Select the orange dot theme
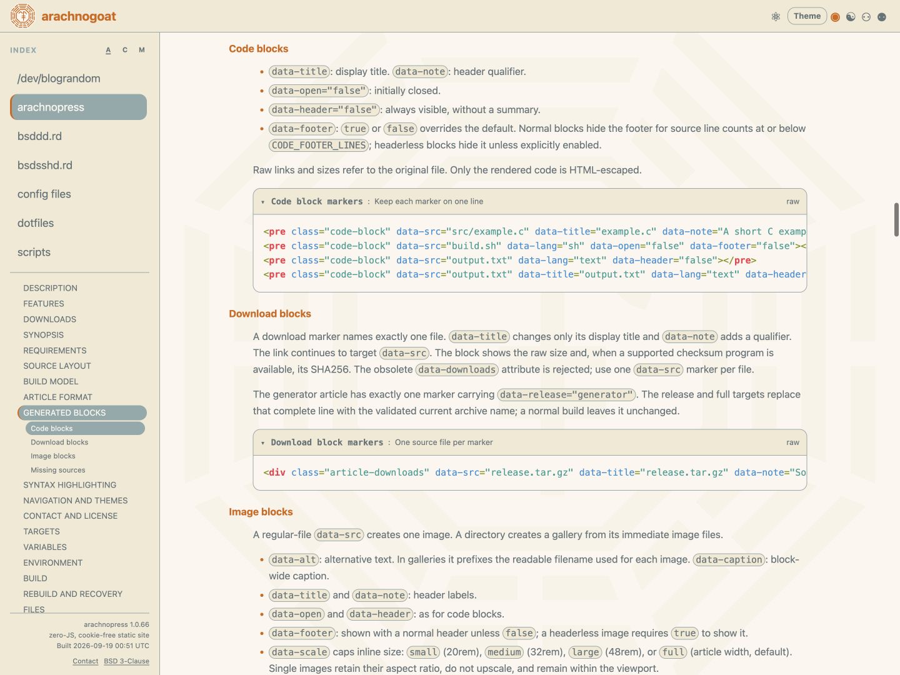This screenshot has height=675, width=900. coord(835,17)
